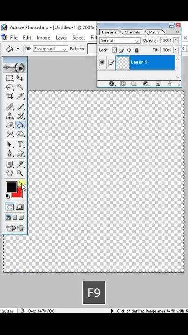Select the Type tool
The image size is (188, 335).
20,145
